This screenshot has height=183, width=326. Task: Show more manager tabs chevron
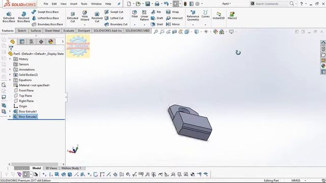pyautogui.click(x=63, y=42)
